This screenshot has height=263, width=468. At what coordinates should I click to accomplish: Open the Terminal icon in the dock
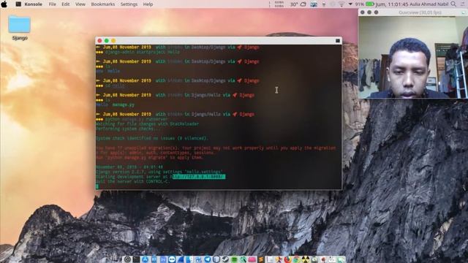136,259
